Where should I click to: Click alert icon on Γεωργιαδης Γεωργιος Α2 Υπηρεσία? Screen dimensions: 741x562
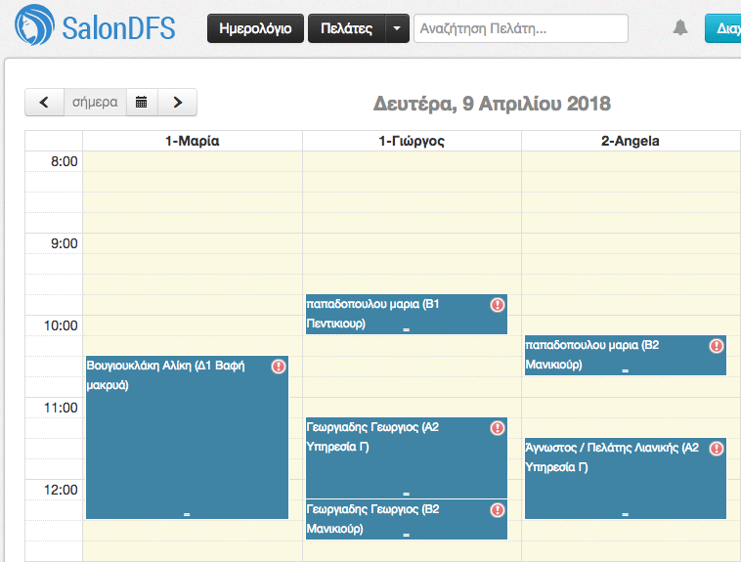coord(498,428)
